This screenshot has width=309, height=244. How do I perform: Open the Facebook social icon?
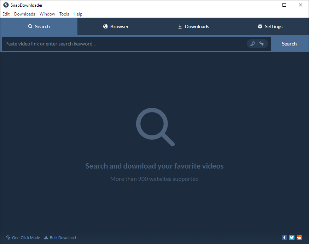(284, 238)
